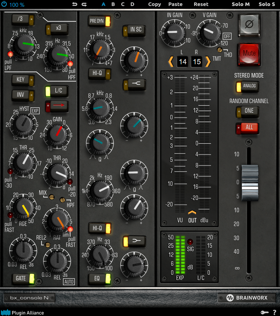Toggle the lower HI-Q switch
The height and width of the screenshot is (316, 280).
99,228
